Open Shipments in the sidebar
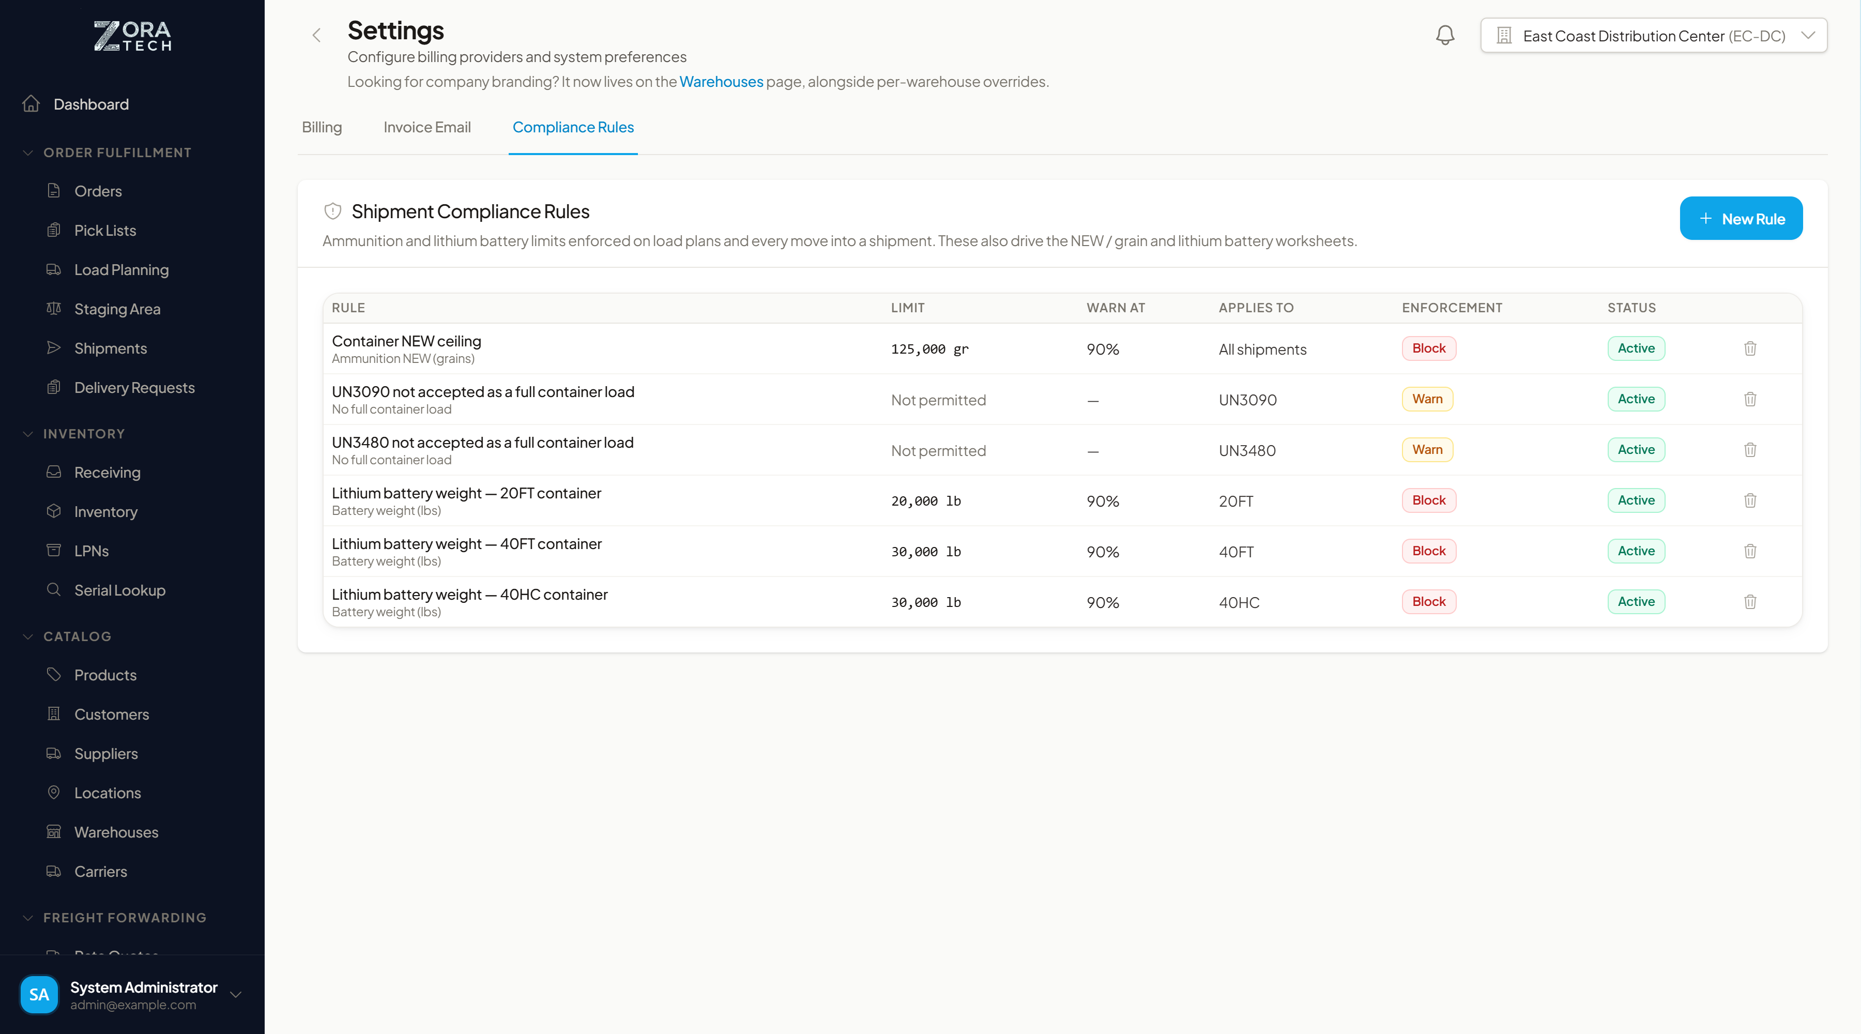 [x=111, y=348]
